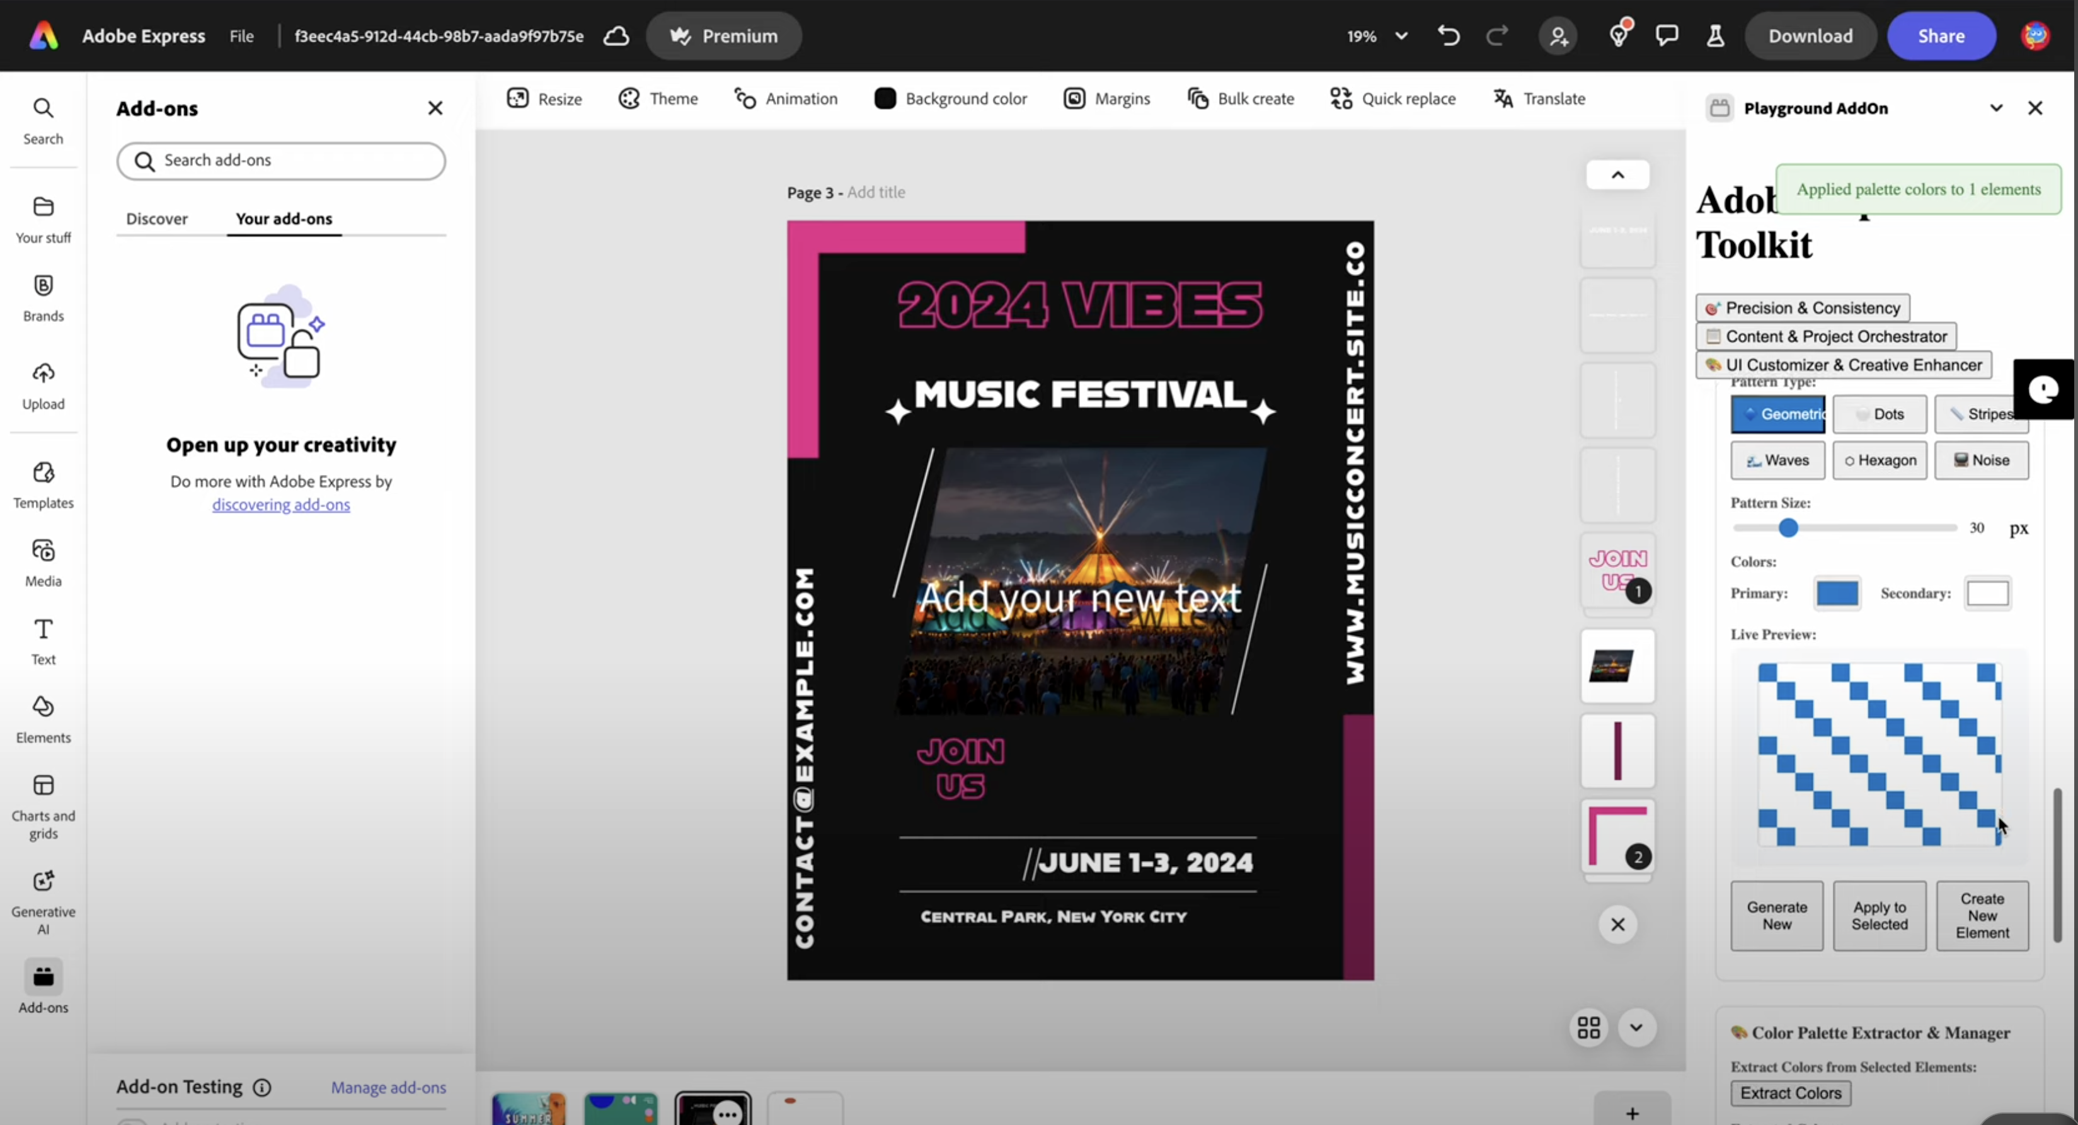Click the grid view icon

click(1588, 1027)
